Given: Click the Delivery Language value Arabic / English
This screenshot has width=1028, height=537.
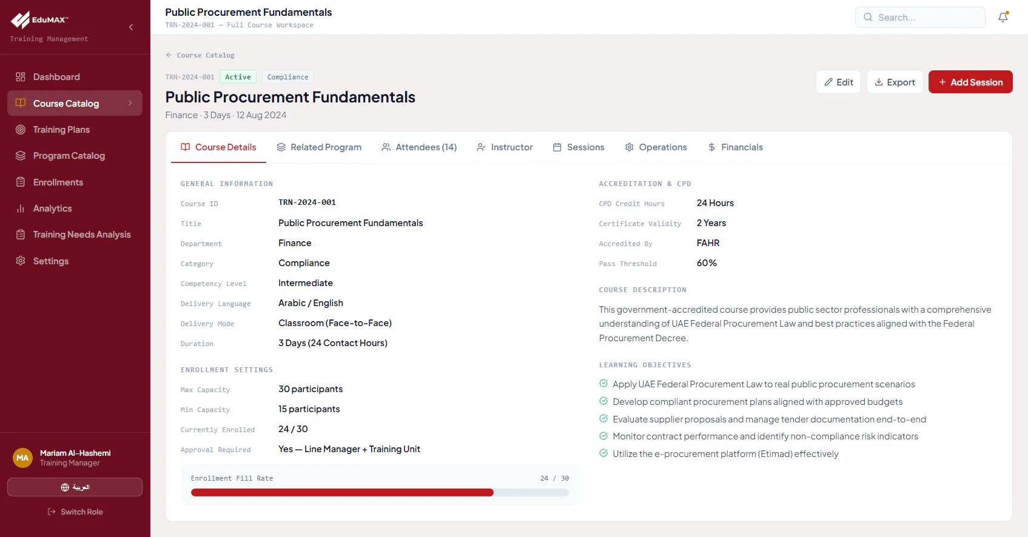Looking at the screenshot, I should click(x=311, y=303).
